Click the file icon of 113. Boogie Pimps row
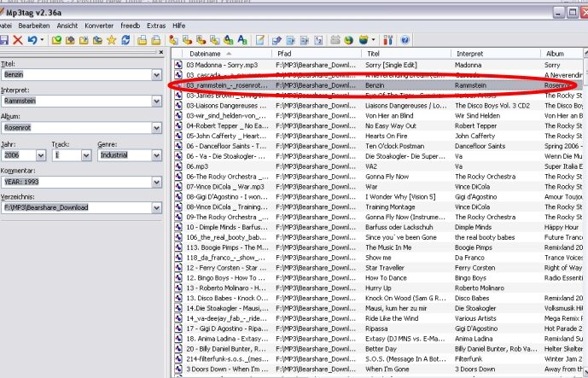The width and height of the screenshot is (588, 378). (178, 247)
